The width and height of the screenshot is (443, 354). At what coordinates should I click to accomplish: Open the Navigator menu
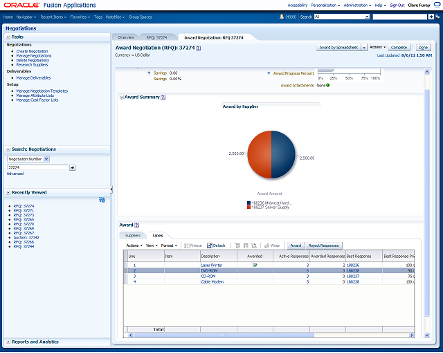tap(26, 17)
